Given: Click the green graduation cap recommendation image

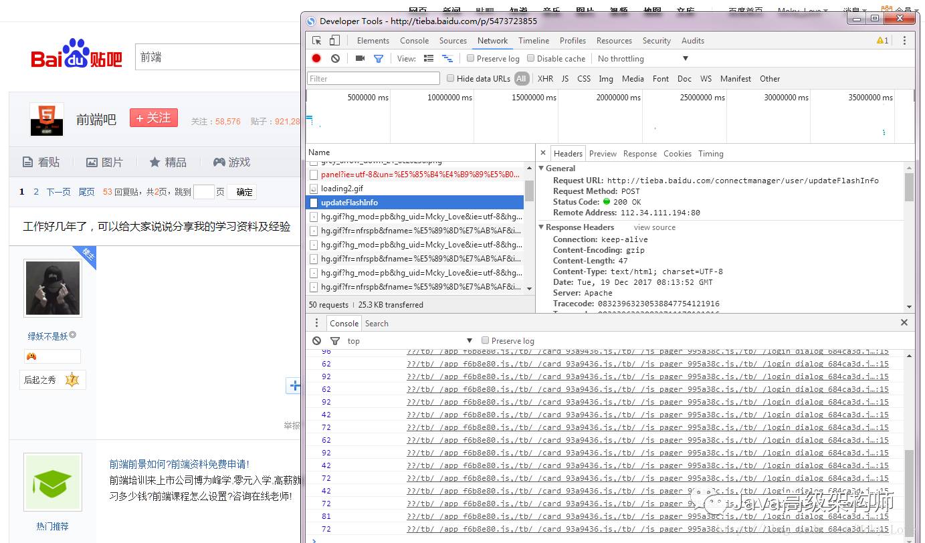Looking at the screenshot, I should 53,482.
